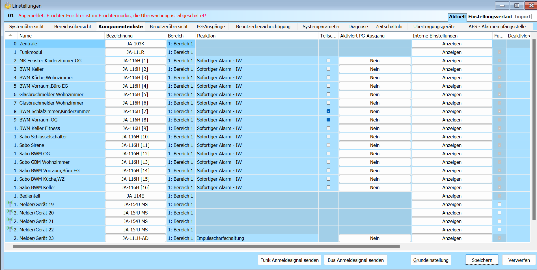Screen dimensions: 537x270
Task: Click Funk Anmeldesignal senden
Action: point(289,260)
